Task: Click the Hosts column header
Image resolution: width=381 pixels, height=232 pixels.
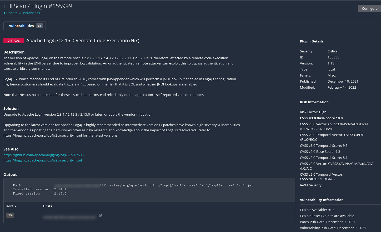Action: pyautogui.click(x=48, y=206)
